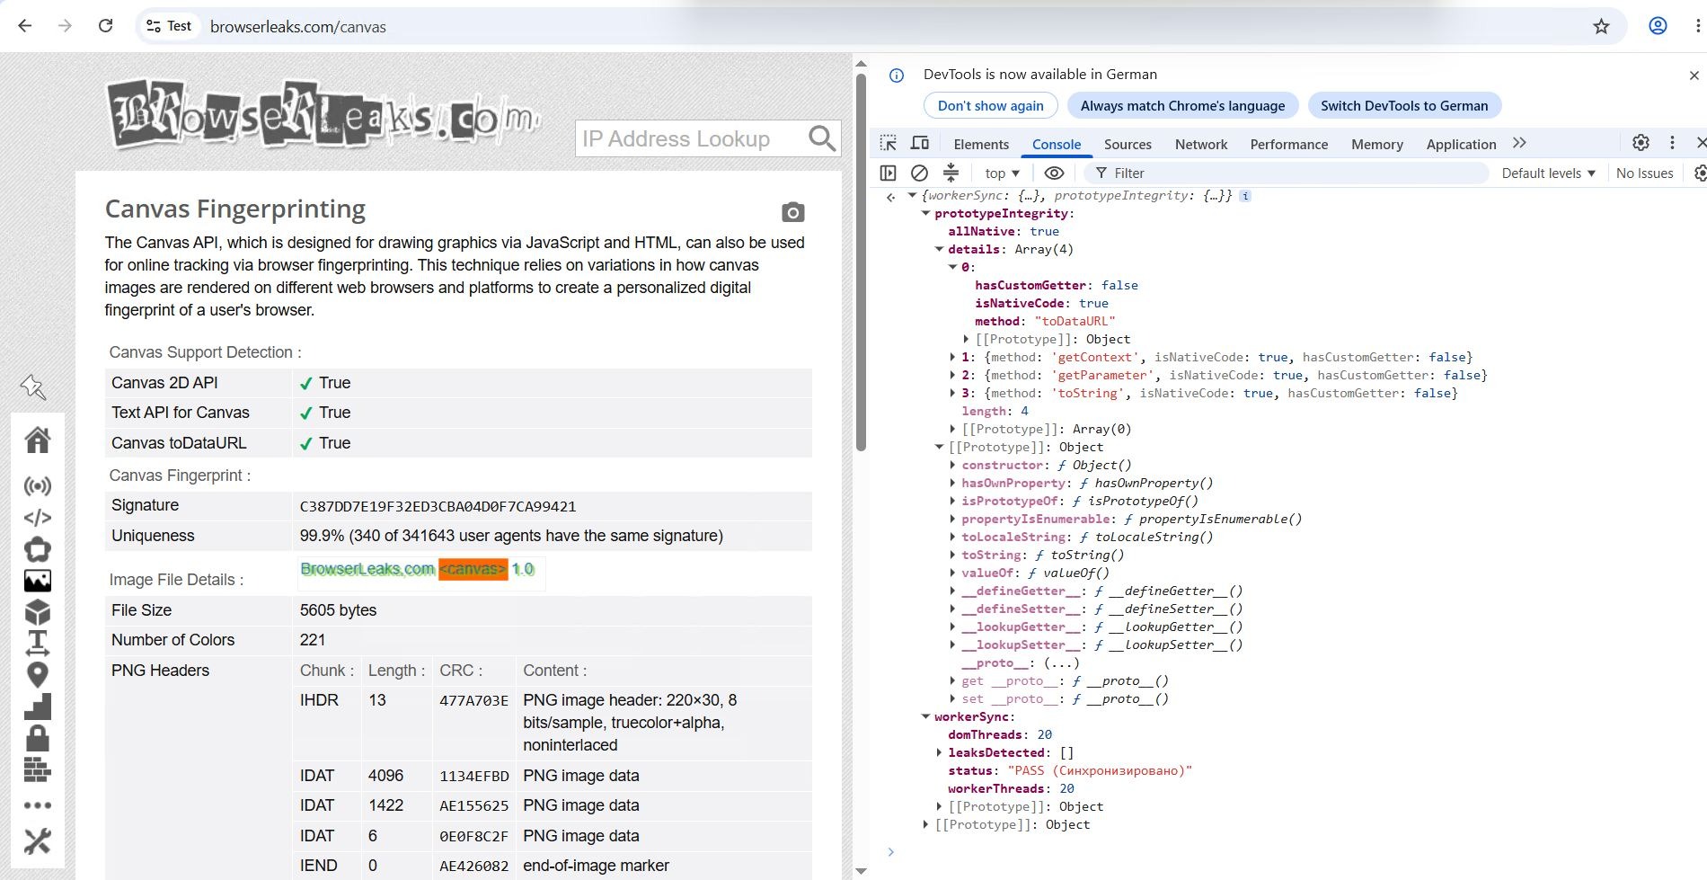The width and height of the screenshot is (1707, 880).
Task: Collapse the prototypeIntegrity object
Action: coord(926,213)
